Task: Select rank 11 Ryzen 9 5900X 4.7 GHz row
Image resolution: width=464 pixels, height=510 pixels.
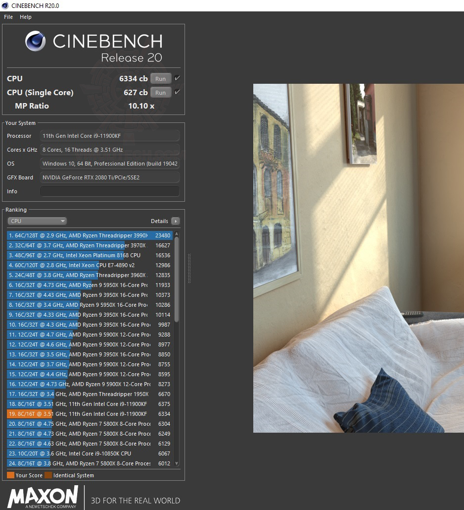Action: point(90,335)
